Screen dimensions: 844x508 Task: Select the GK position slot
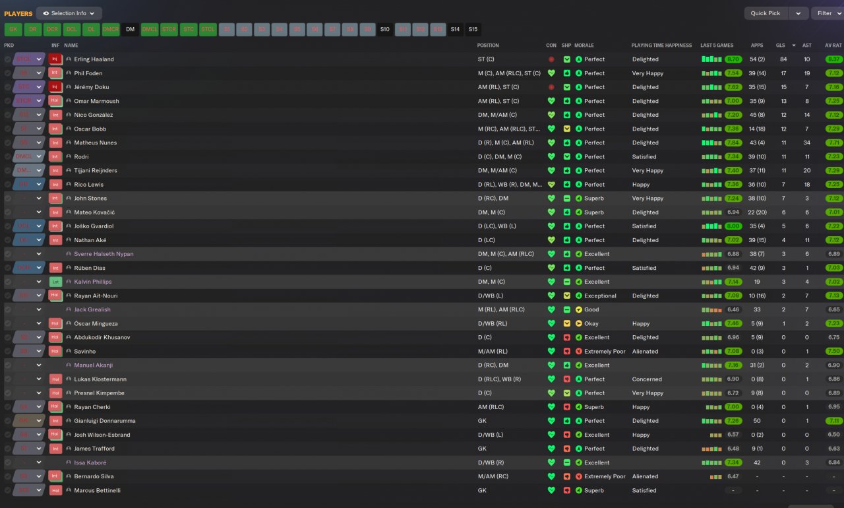tap(13, 29)
